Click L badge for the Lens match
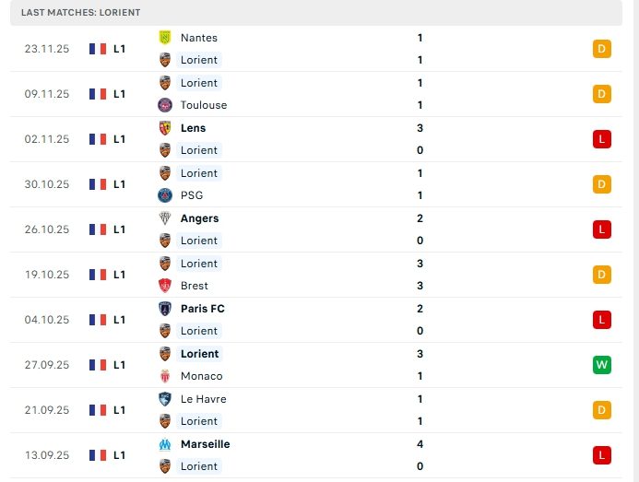 tap(602, 139)
